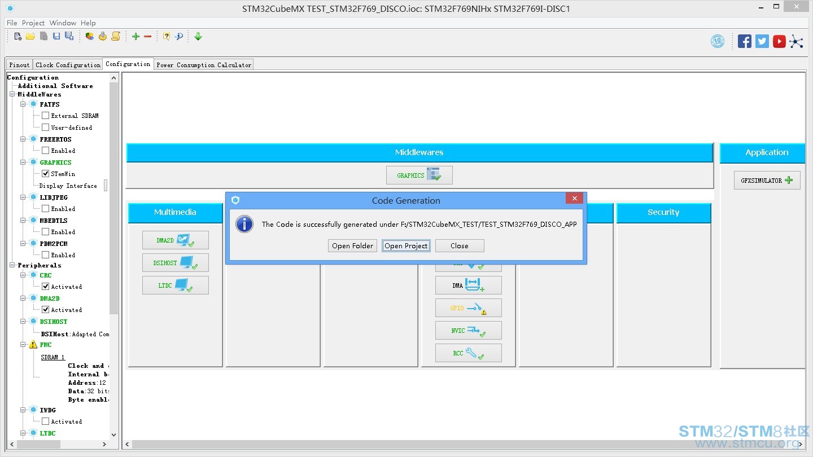Collapse the CRC tree node
This screenshot has width=813, height=457.
[x=23, y=275]
